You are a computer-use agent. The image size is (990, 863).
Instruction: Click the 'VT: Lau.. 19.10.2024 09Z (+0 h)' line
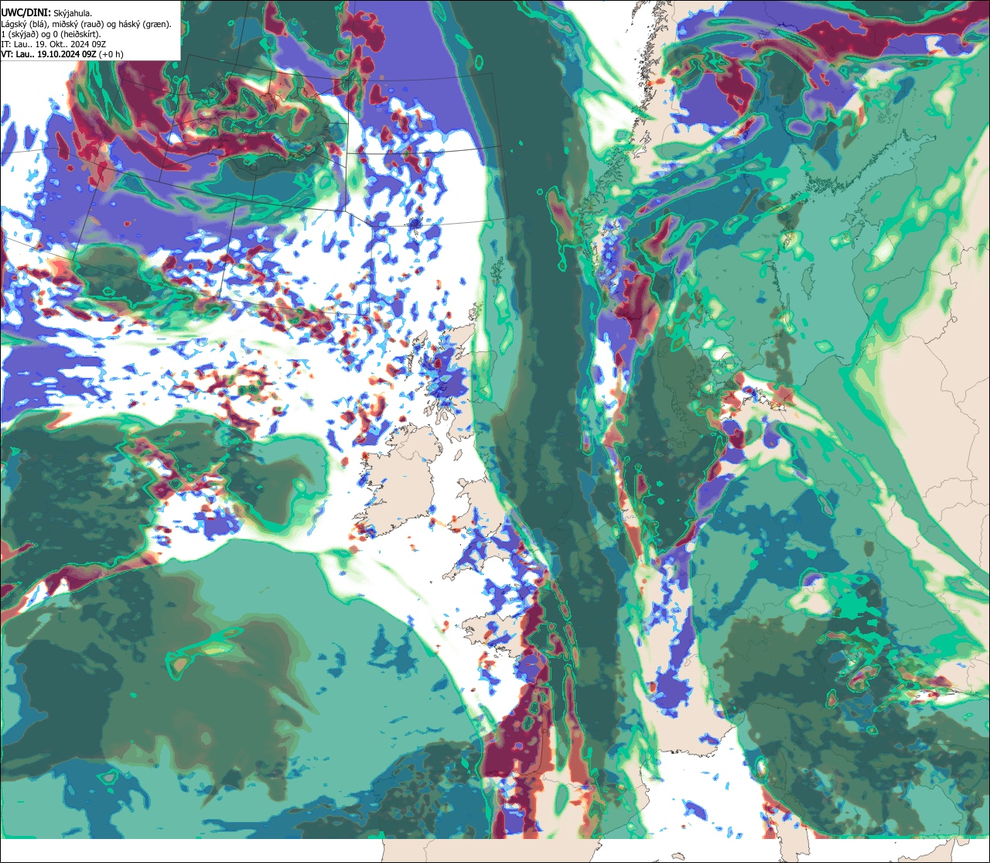click(62, 54)
